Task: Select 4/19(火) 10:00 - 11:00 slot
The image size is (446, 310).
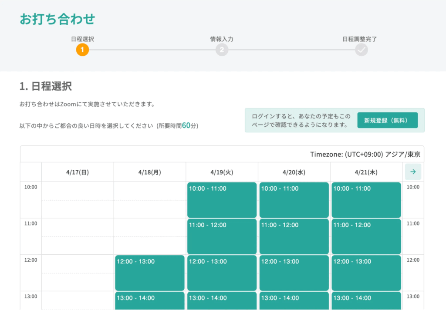Action: coord(222,200)
